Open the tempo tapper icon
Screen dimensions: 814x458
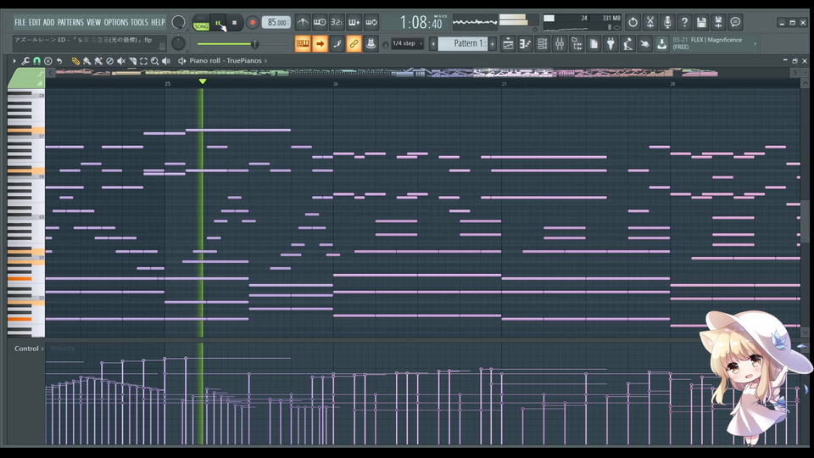click(x=627, y=43)
